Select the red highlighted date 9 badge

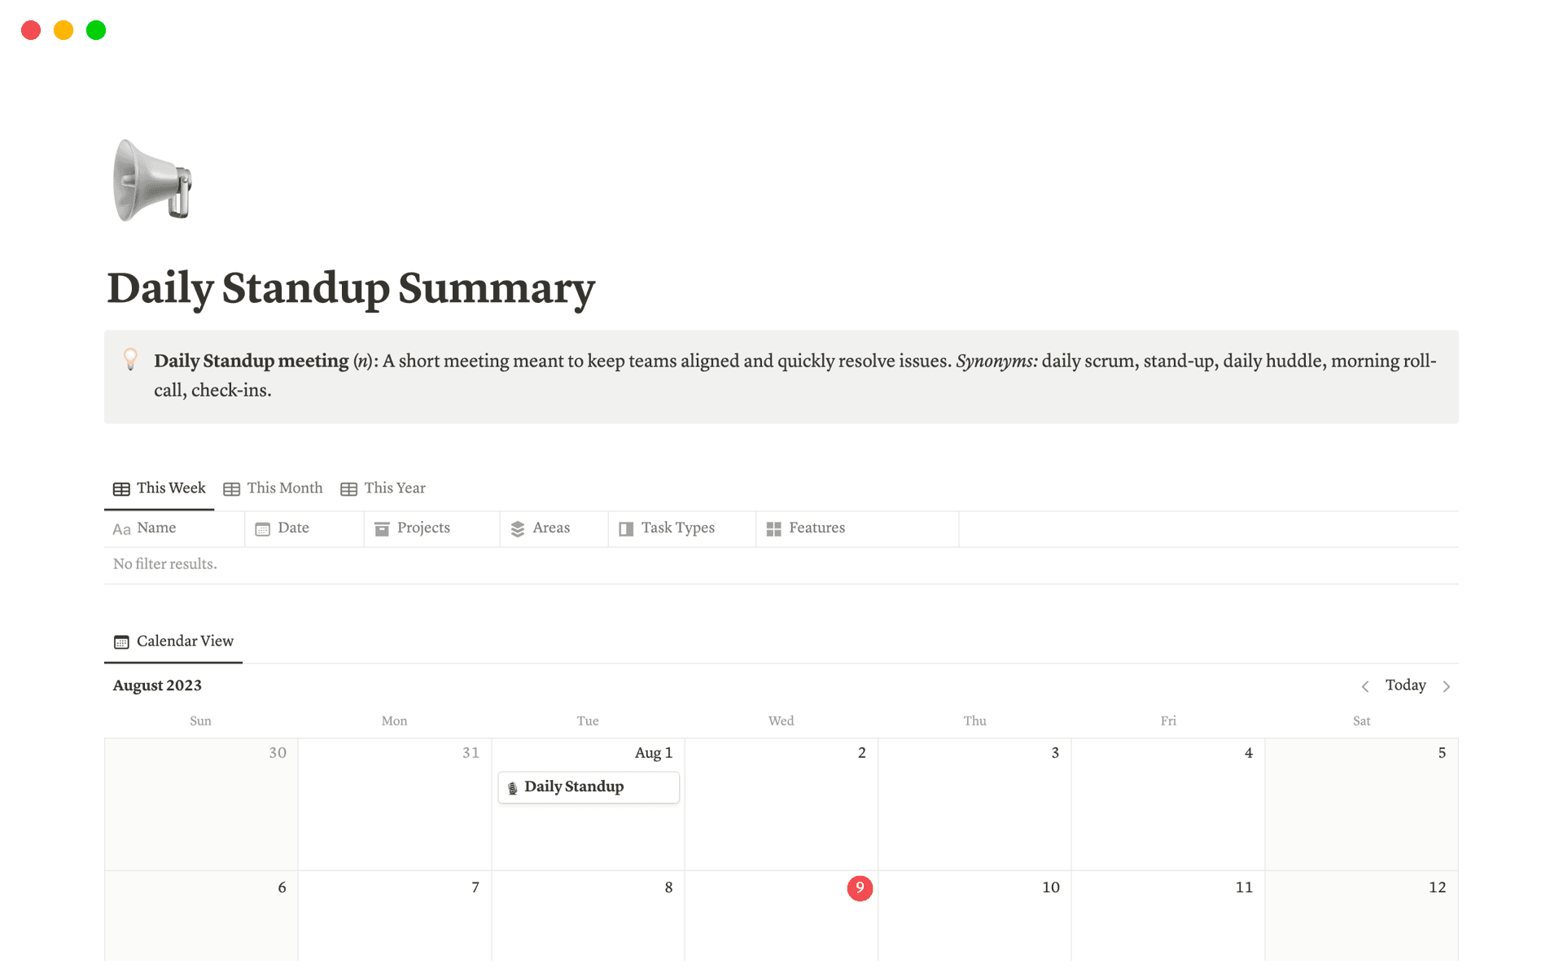click(x=860, y=888)
